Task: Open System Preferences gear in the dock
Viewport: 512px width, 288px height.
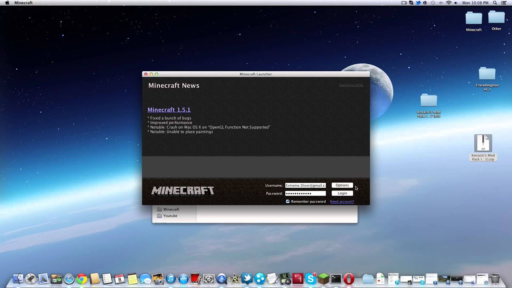Action: click(x=209, y=279)
